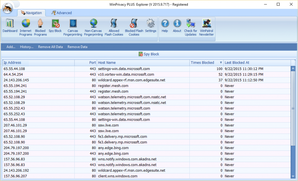This screenshot has width=298, height=181.
Task: Open Blocked Programs list
Action: pyautogui.click(x=40, y=28)
